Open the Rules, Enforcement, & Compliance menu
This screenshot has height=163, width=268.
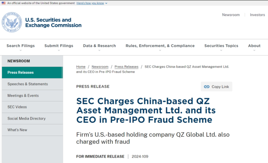[160, 46]
